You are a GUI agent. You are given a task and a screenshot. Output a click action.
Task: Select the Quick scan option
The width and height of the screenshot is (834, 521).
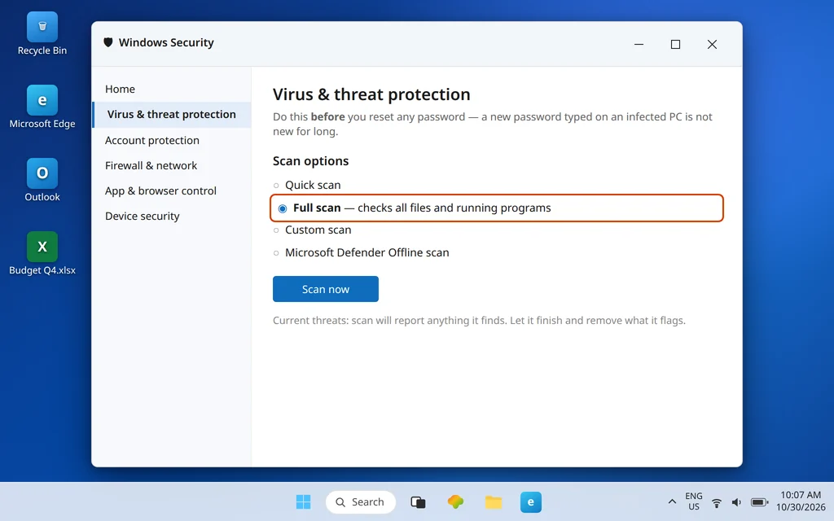307,185
